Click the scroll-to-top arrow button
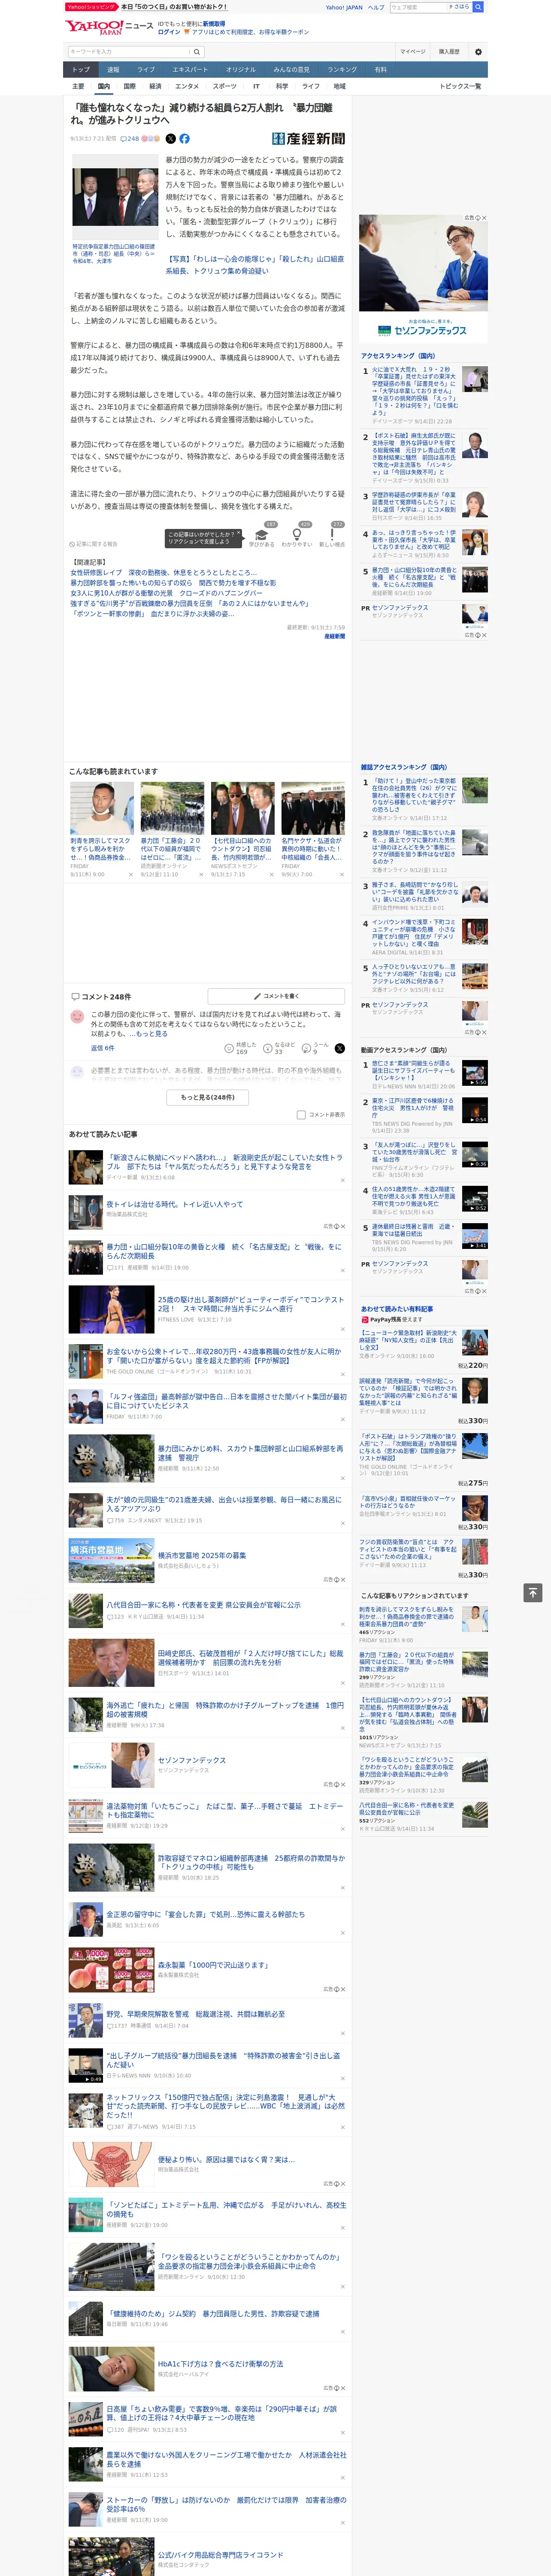The width and height of the screenshot is (551, 2576). tap(533, 1593)
